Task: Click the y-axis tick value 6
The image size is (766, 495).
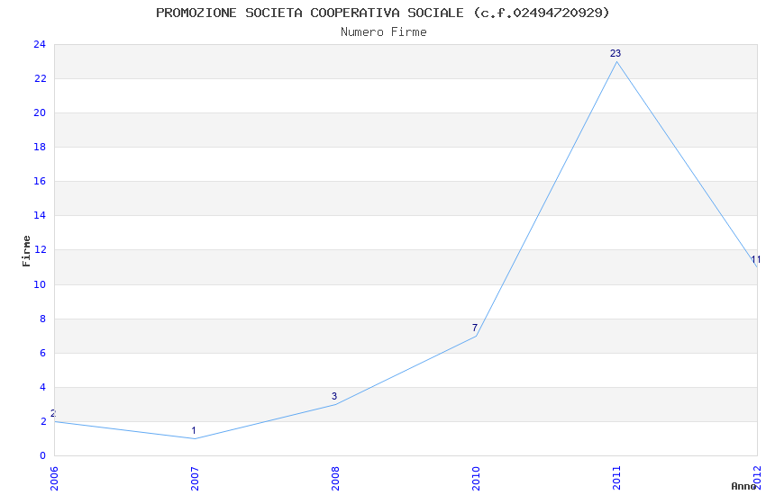Action: pos(43,353)
